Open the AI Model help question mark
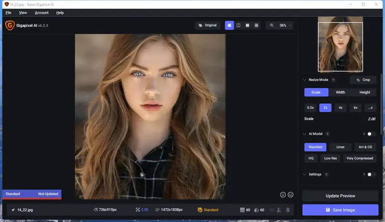Image resolution: width=385 pixels, height=222 pixels. tap(327, 134)
